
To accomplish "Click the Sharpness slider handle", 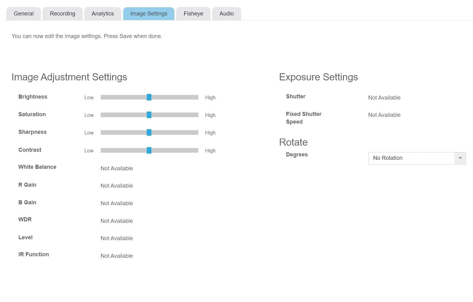I will point(149,133).
